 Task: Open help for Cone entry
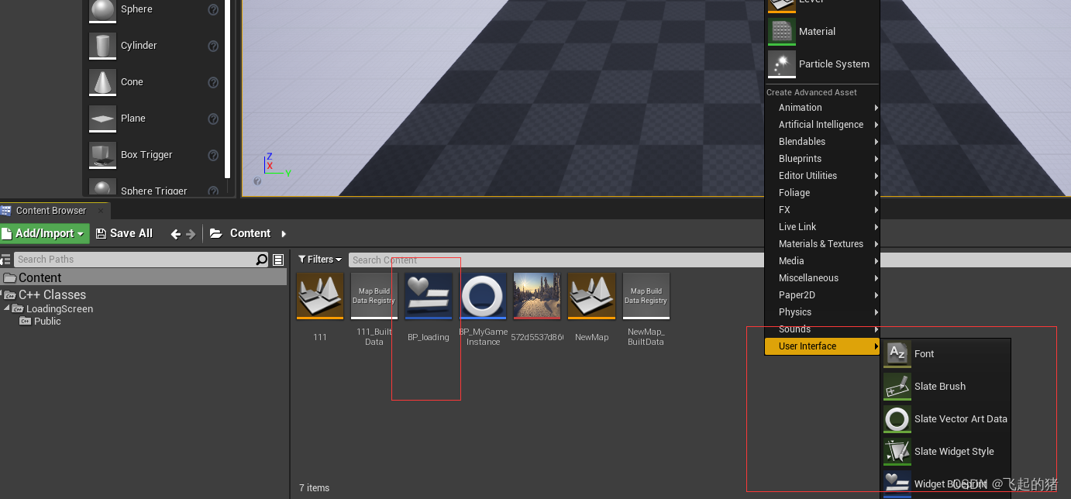point(213,82)
